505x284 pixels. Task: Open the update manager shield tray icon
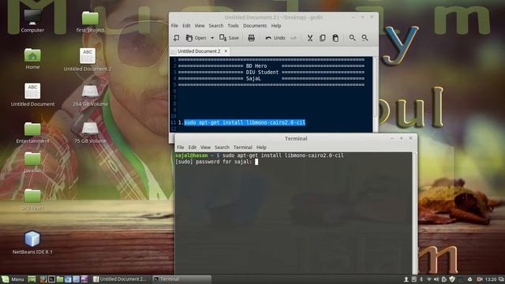point(452,279)
